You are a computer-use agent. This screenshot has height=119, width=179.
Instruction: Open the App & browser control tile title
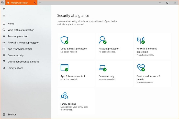[73, 76]
